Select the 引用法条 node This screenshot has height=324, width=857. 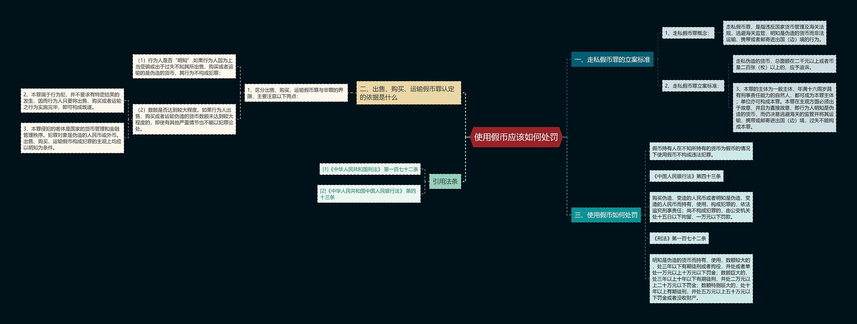(x=445, y=181)
